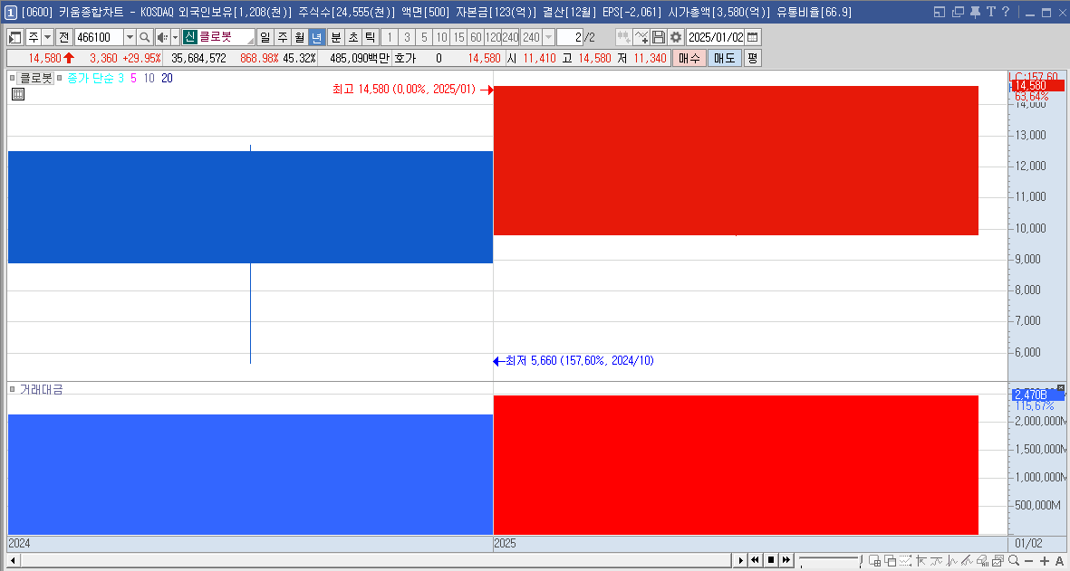Click the rewind button in bottom bar
The image size is (1070, 571).
(x=755, y=560)
